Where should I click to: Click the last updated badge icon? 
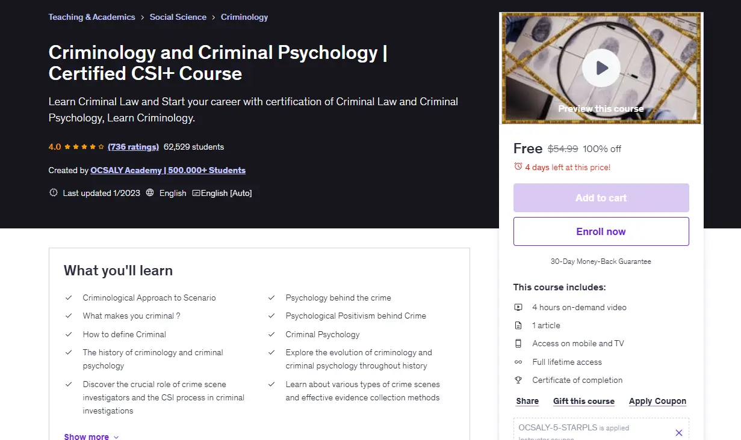[53, 193]
